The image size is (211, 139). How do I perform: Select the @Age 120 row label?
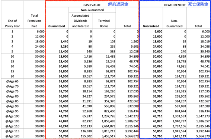(x=12, y=136)
